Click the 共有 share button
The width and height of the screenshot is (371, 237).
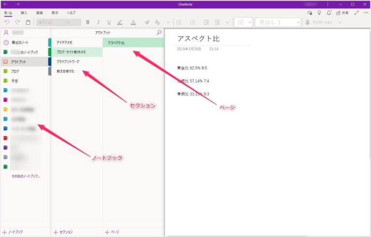[342, 13]
